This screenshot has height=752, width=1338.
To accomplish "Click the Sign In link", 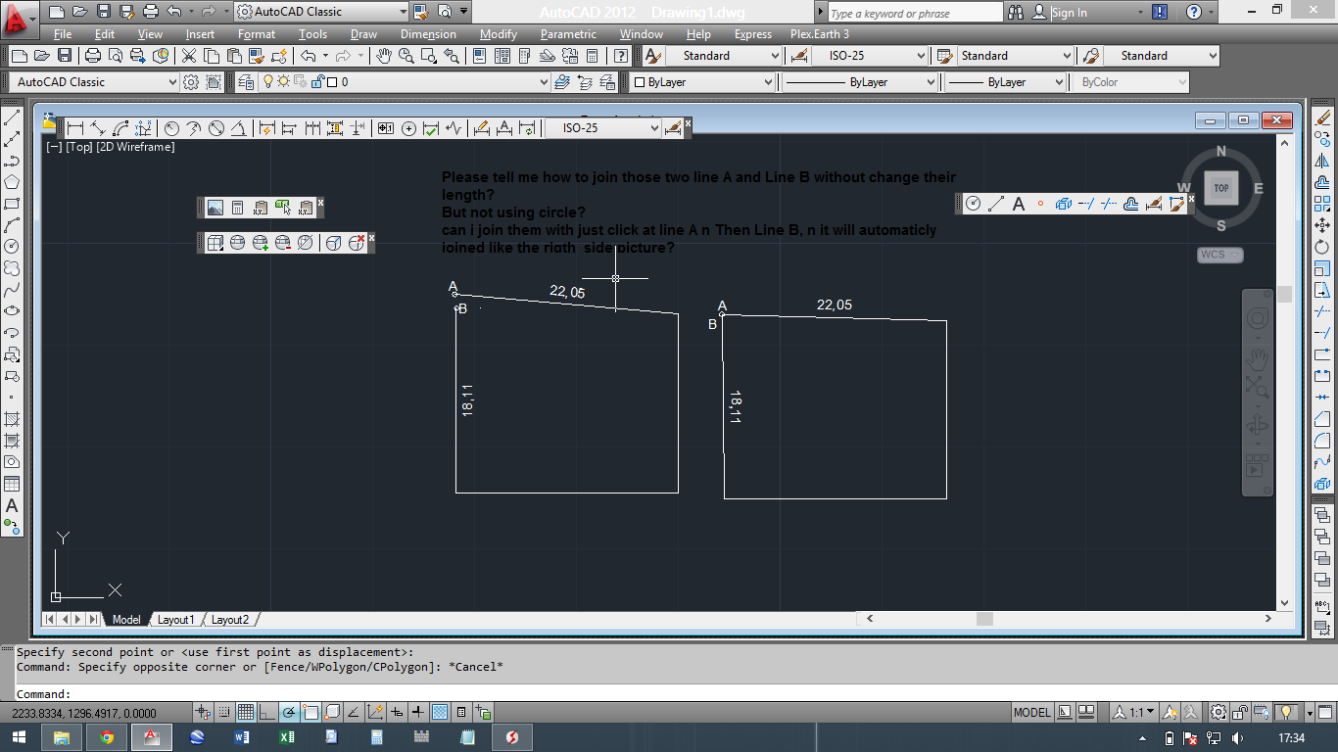I will point(1068,12).
